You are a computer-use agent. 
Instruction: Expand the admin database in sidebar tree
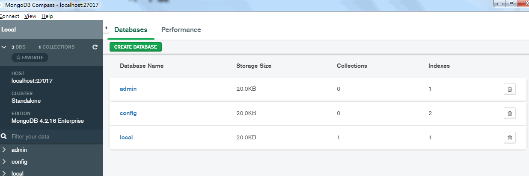click(4, 150)
